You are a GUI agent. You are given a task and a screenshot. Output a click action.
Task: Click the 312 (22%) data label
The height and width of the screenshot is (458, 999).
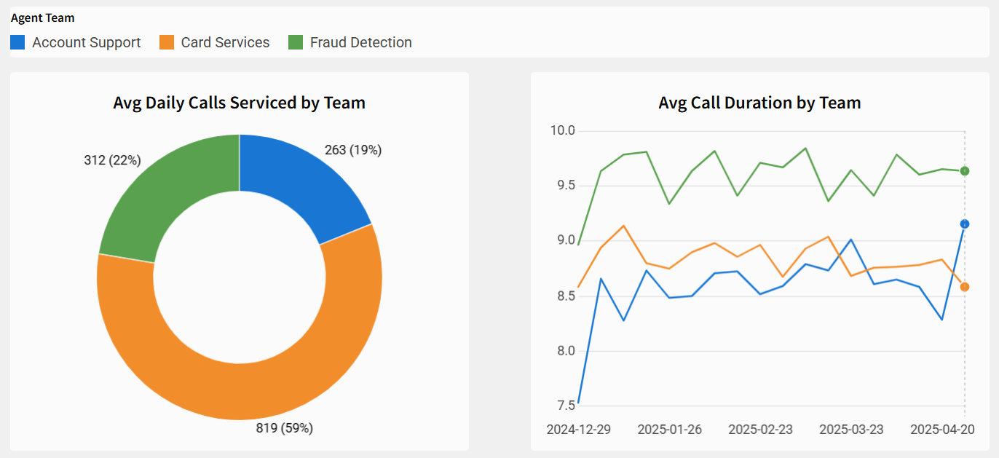click(112, 160)
